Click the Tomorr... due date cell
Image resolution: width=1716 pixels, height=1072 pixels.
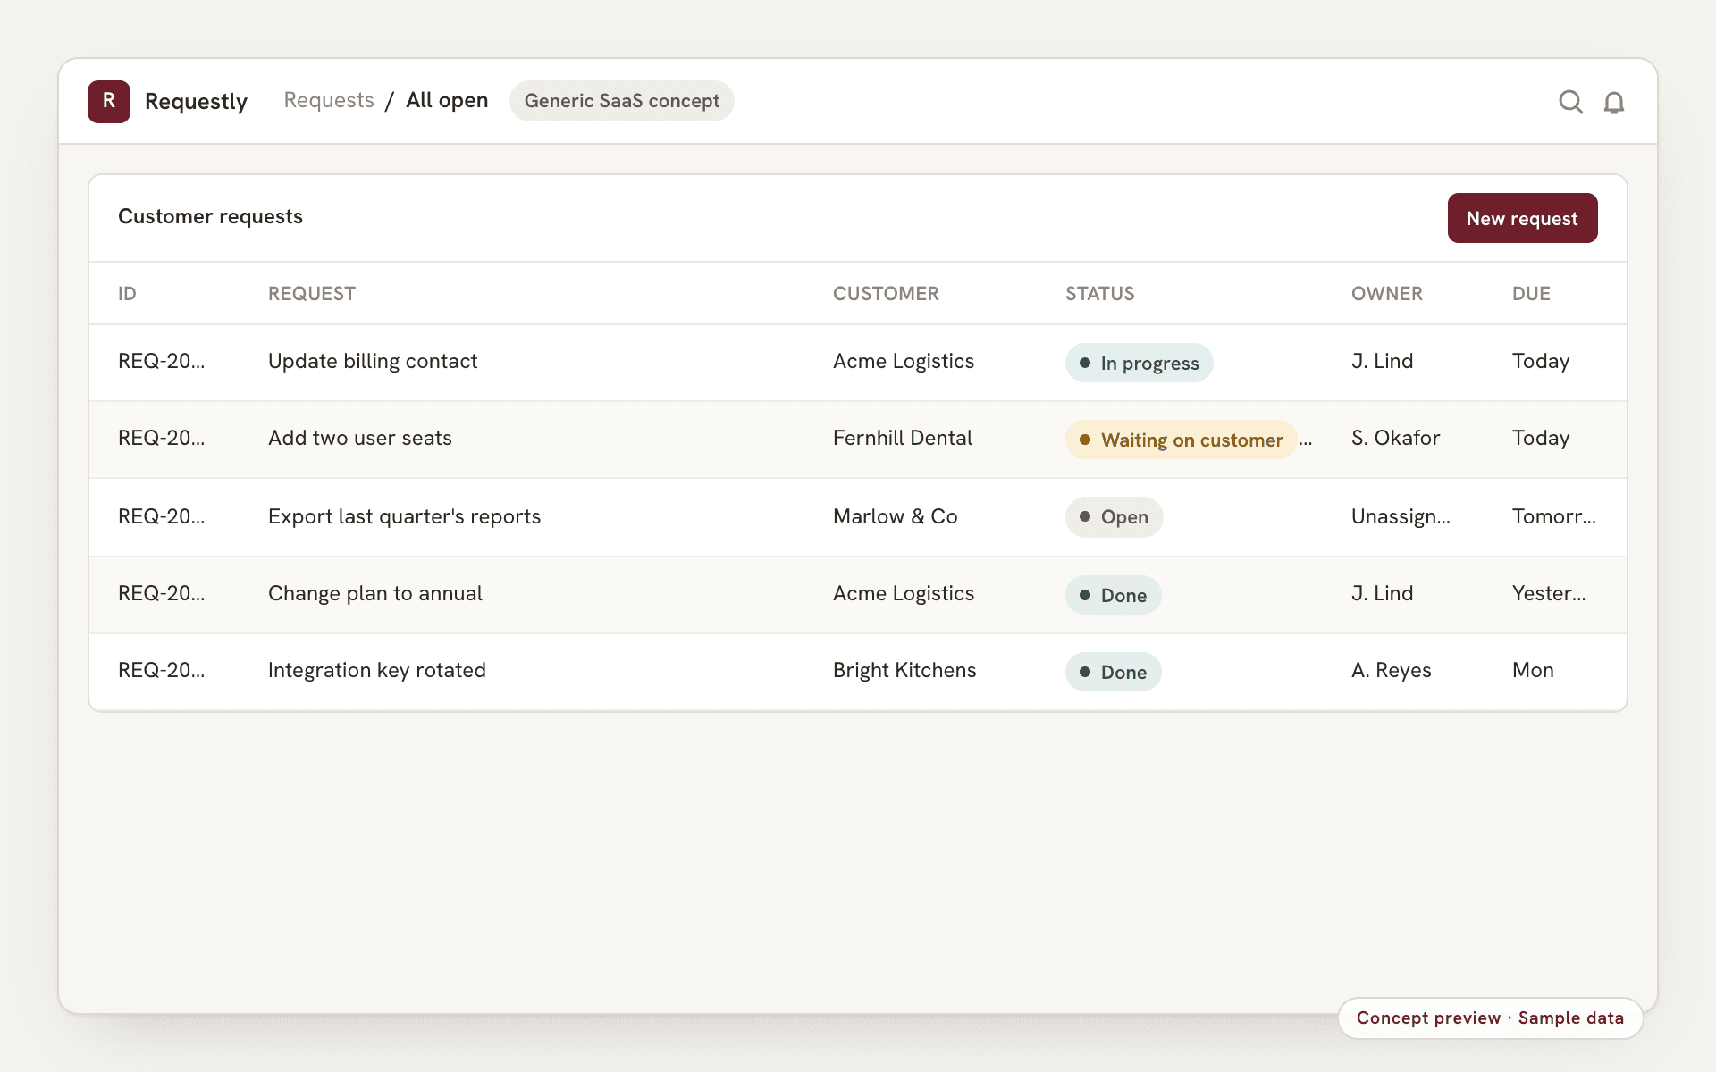[1553, 516]
